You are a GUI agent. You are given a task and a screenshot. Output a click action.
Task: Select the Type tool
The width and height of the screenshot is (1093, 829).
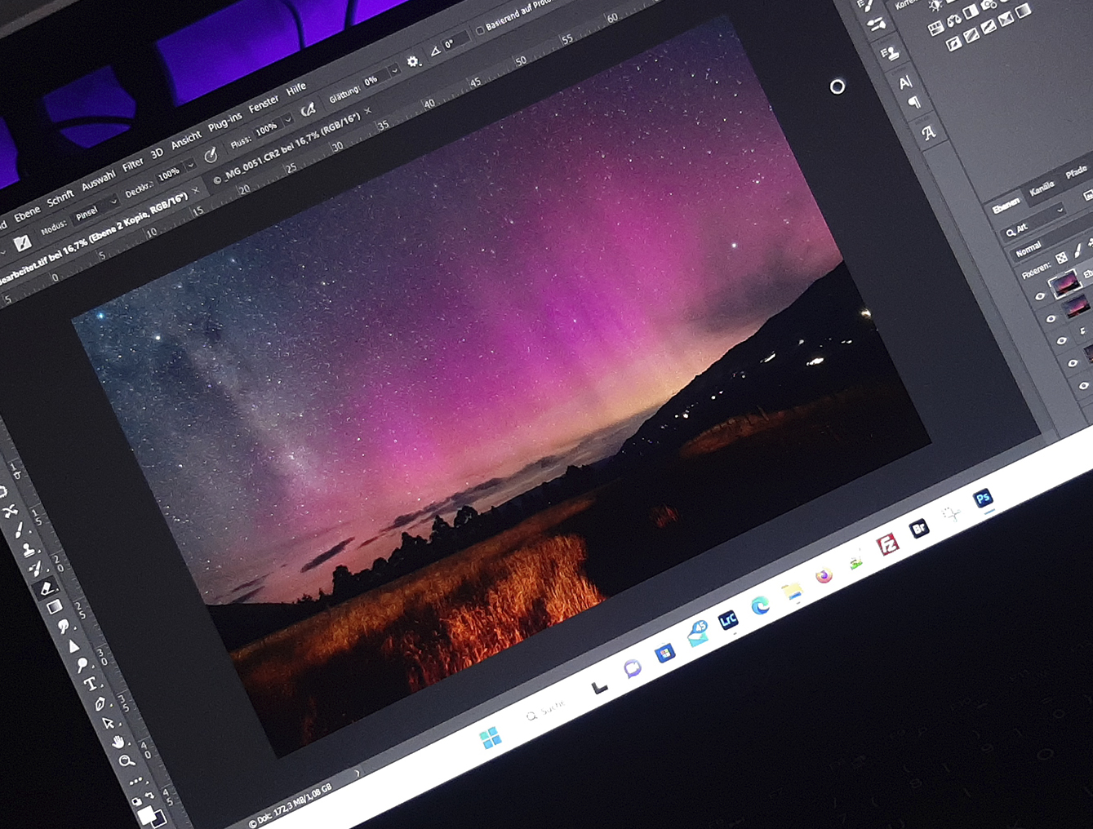point(90,684)
